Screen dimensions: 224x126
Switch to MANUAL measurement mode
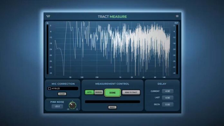(x=99, y=92)
